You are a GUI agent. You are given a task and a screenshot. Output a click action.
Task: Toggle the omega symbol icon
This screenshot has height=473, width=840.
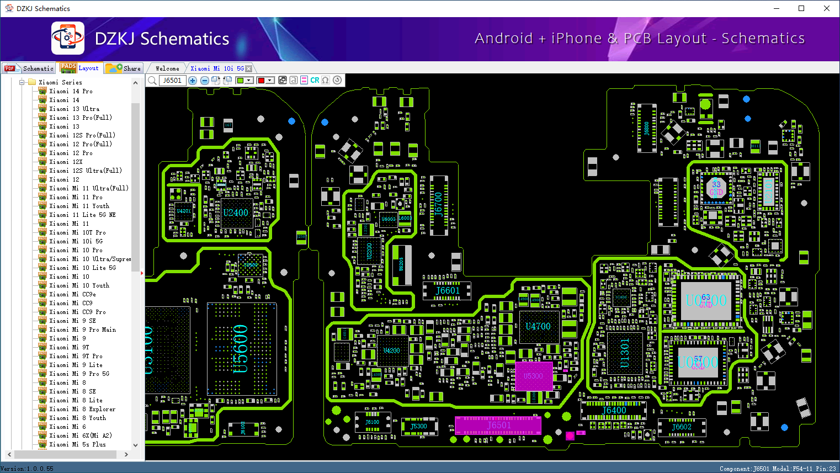coord(326,80)
